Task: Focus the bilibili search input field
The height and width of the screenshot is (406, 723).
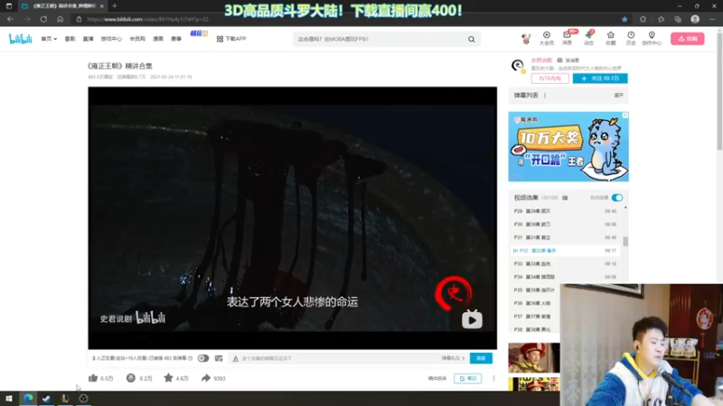Action: click(x=380, y=39)
